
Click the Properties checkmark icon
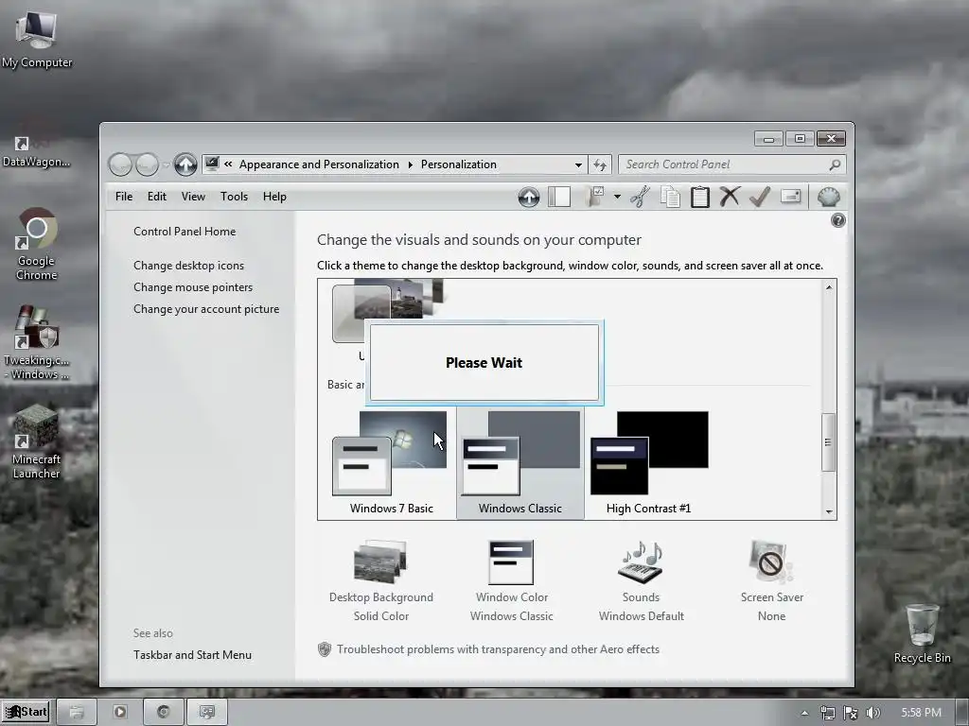click(x=760, y=197)
